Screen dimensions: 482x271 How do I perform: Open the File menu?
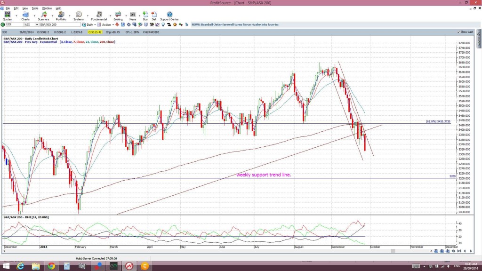8,8
